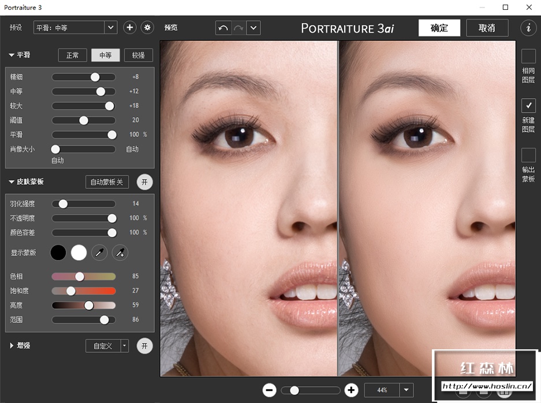Toggle skin mask 开 switch
Image resolution: width=541 pixels, height=403 pixels.
[144, 182]
